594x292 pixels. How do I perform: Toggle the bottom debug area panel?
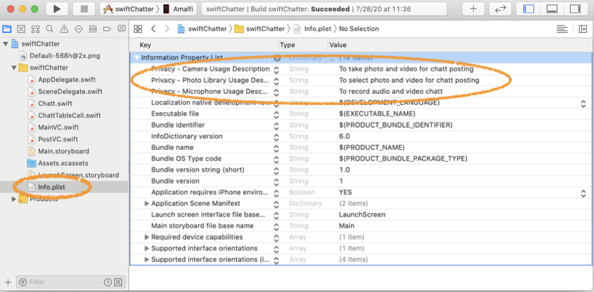coord(551,9)
